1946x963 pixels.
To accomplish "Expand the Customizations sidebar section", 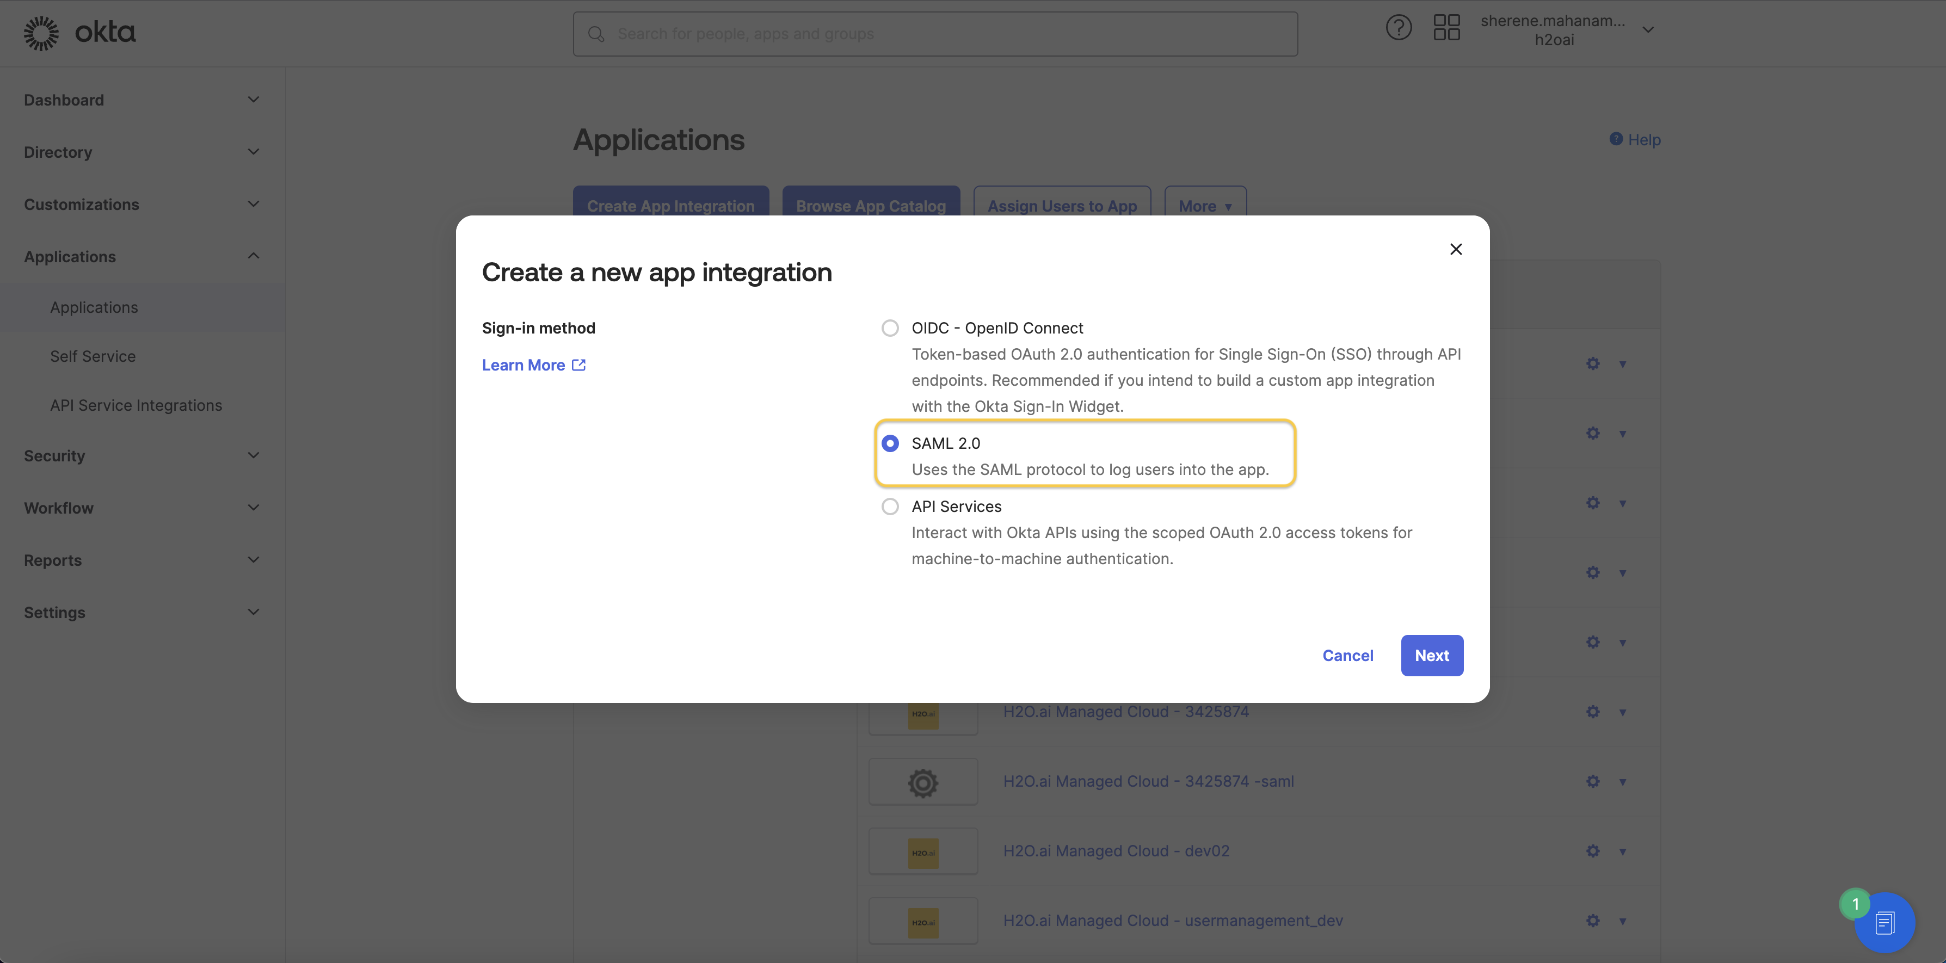I will (x=143, y=204).
